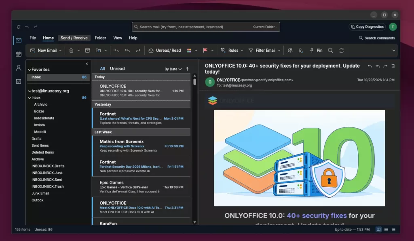Toggle the red follow-up flag
Image resolution: width=414 pixels, height=241 pixels.
[205, 51]
